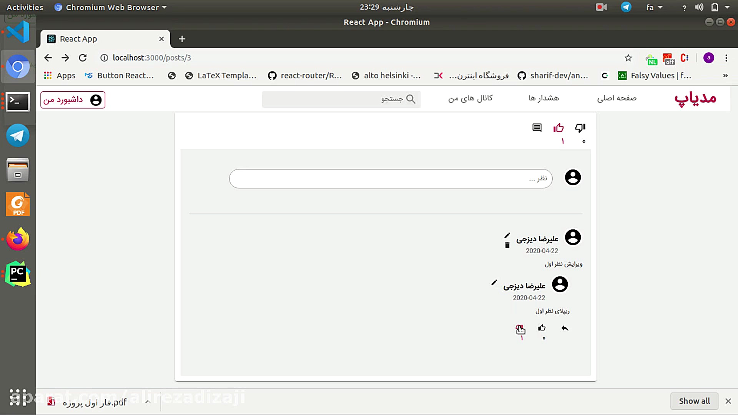Like the reply with its thumbs-up icon
Image resolution: width=738 pixels, height=415 pixels.
(x=542, y=328)
